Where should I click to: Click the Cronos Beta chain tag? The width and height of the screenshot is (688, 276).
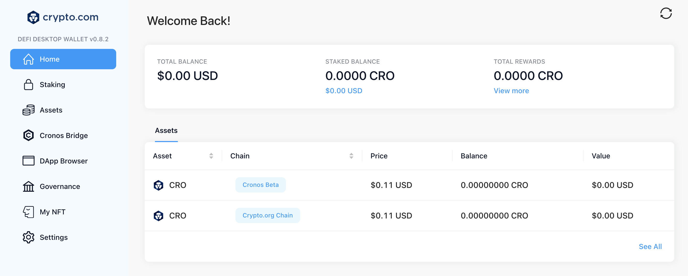[x=260, y=185]
